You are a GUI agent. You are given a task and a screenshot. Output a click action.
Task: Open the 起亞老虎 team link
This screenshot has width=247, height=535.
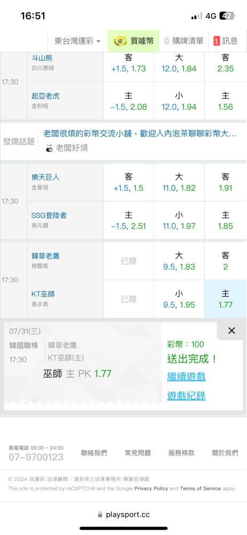pyautogui.click(x=46, y=96)
